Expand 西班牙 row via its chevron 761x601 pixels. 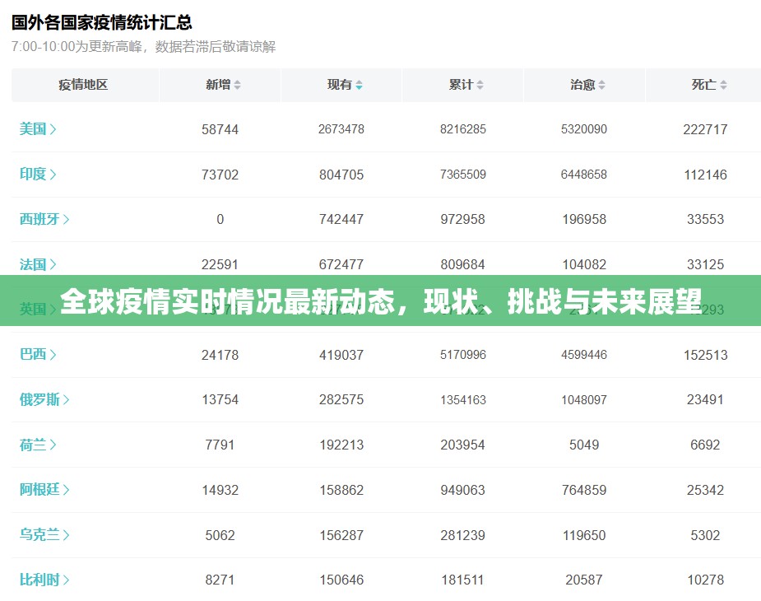pyautogui.click(x=66, y=220)
